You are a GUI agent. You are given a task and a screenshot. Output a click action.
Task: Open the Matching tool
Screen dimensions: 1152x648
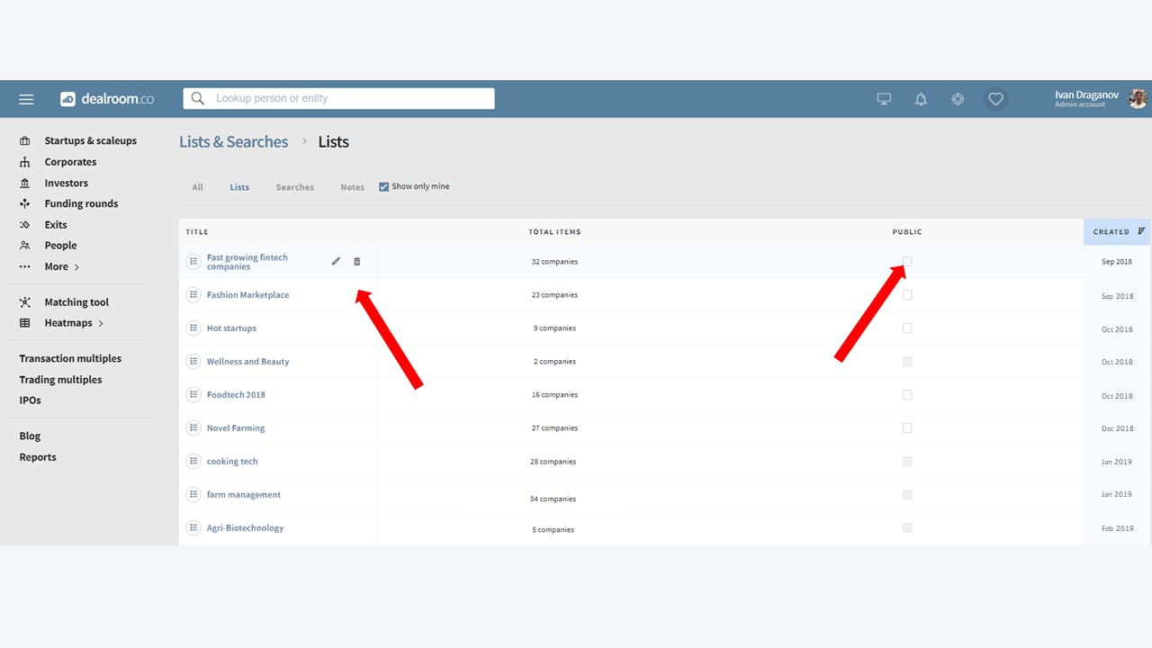[76, 301]
